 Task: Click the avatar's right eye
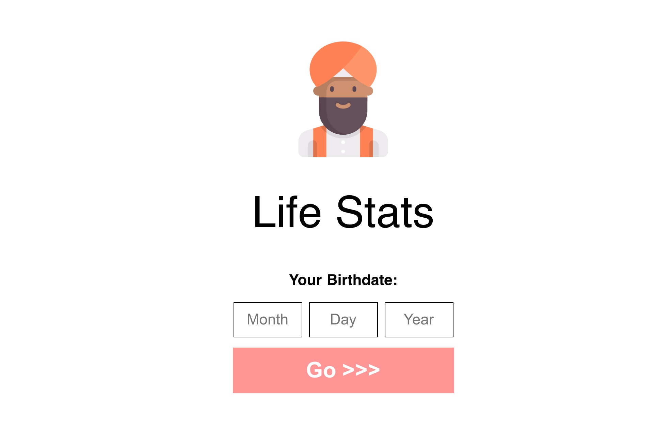(x=354, y=89)
